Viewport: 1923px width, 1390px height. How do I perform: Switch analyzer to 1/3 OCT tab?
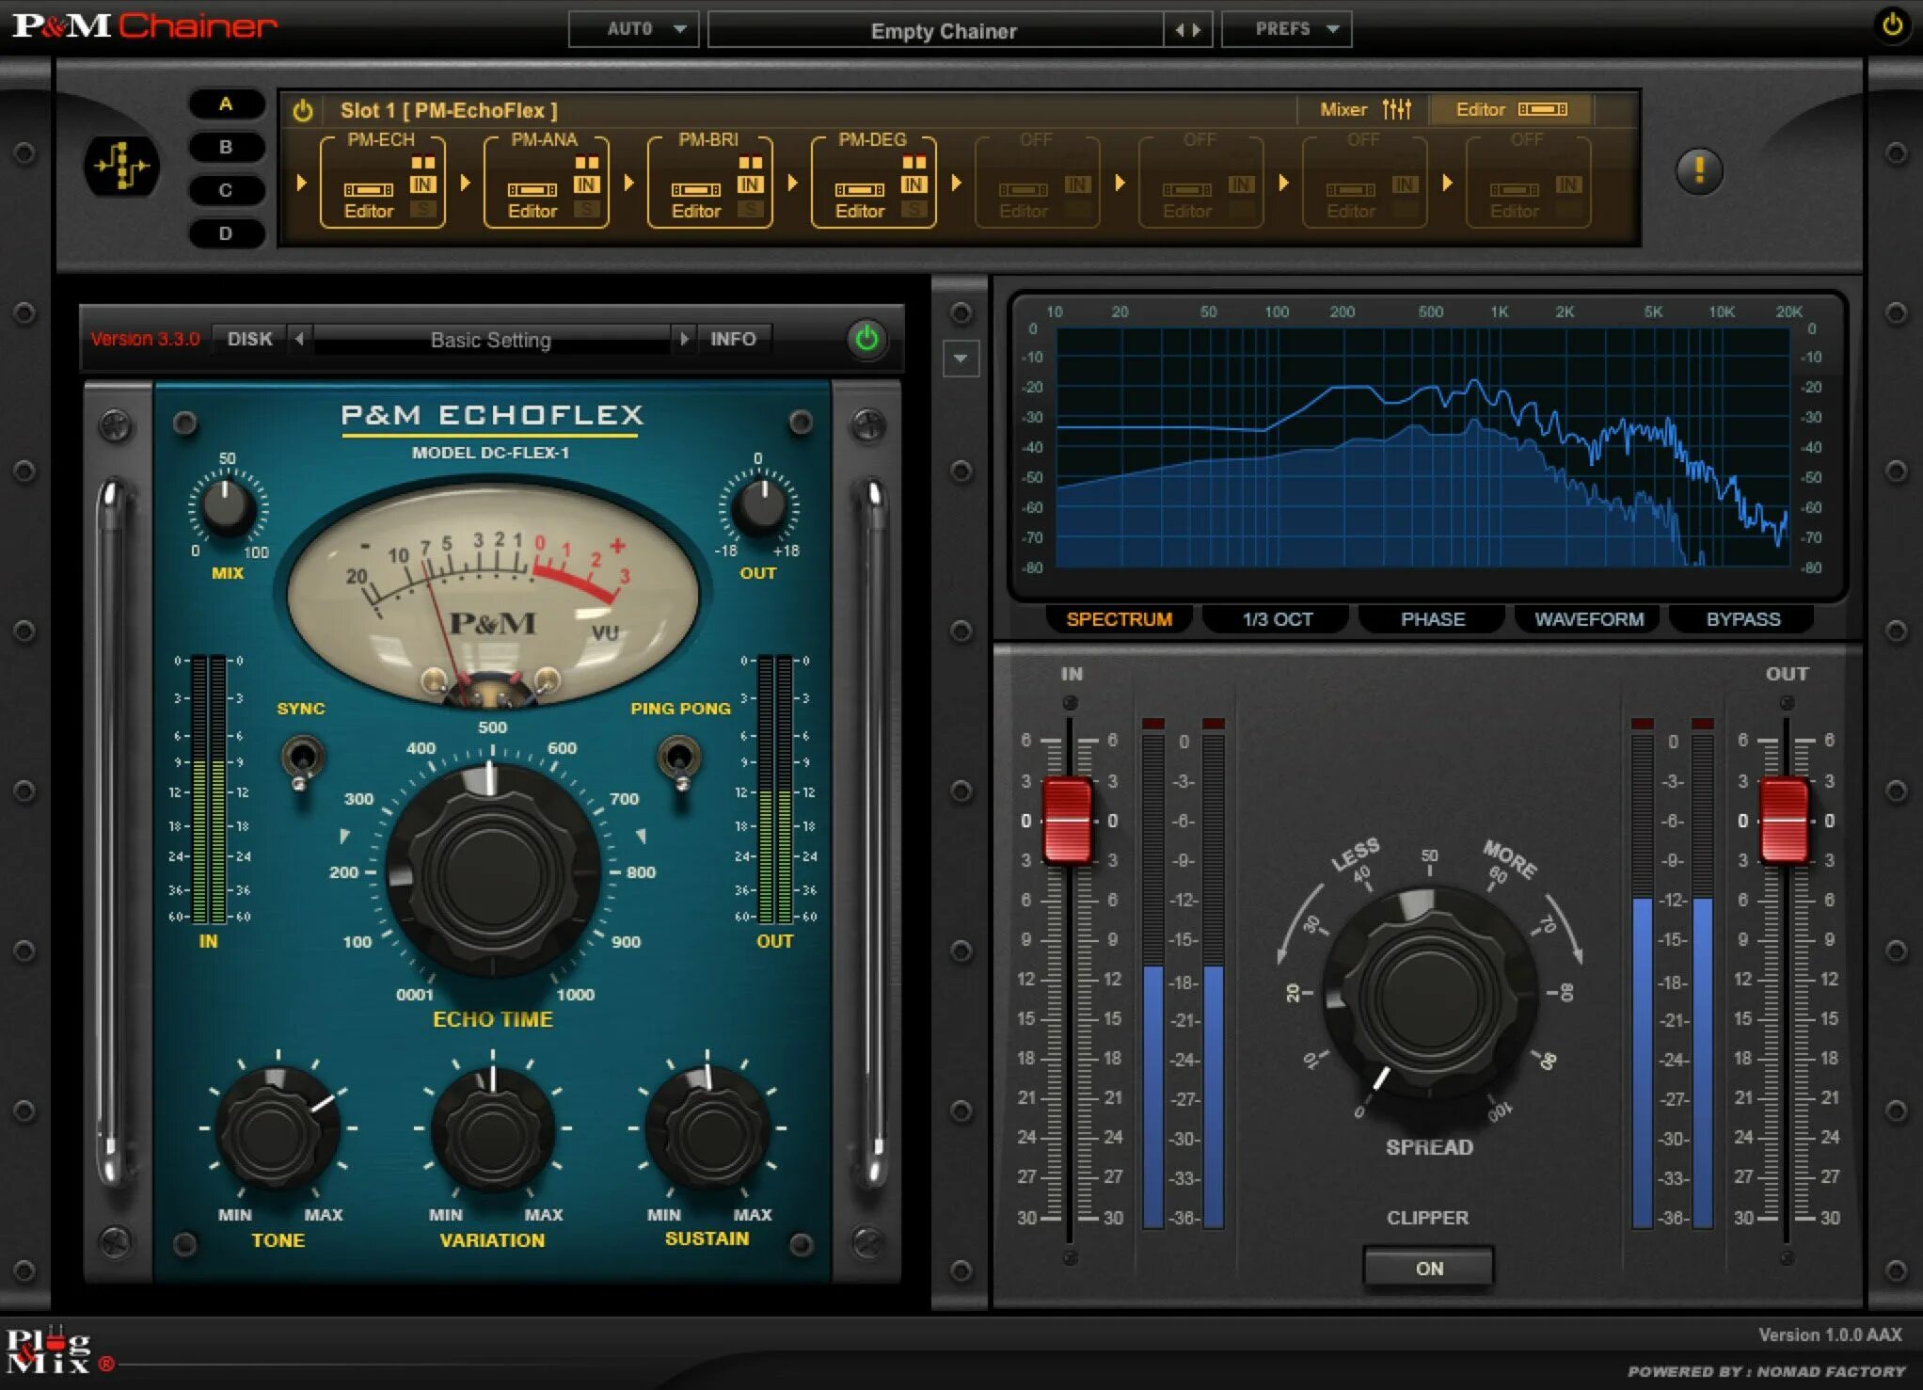[x=1276, y=619]
